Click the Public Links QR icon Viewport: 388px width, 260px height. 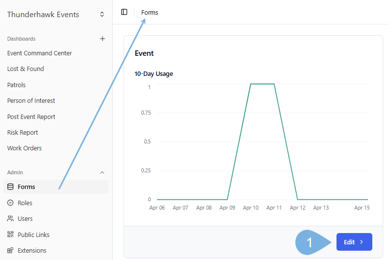10,235
